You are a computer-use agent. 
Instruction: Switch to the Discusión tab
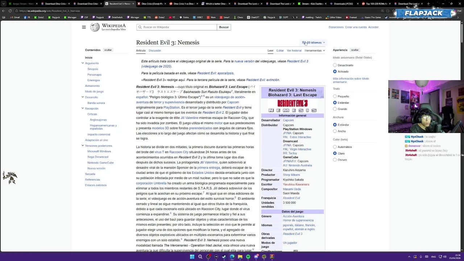[x=154, y=50]
